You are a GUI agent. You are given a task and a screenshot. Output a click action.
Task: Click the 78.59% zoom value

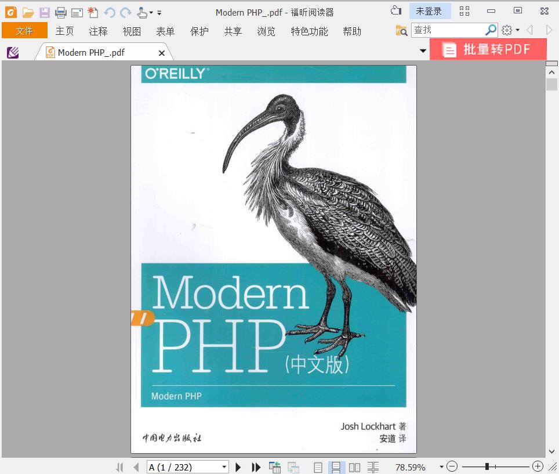(x=411, y=467)
